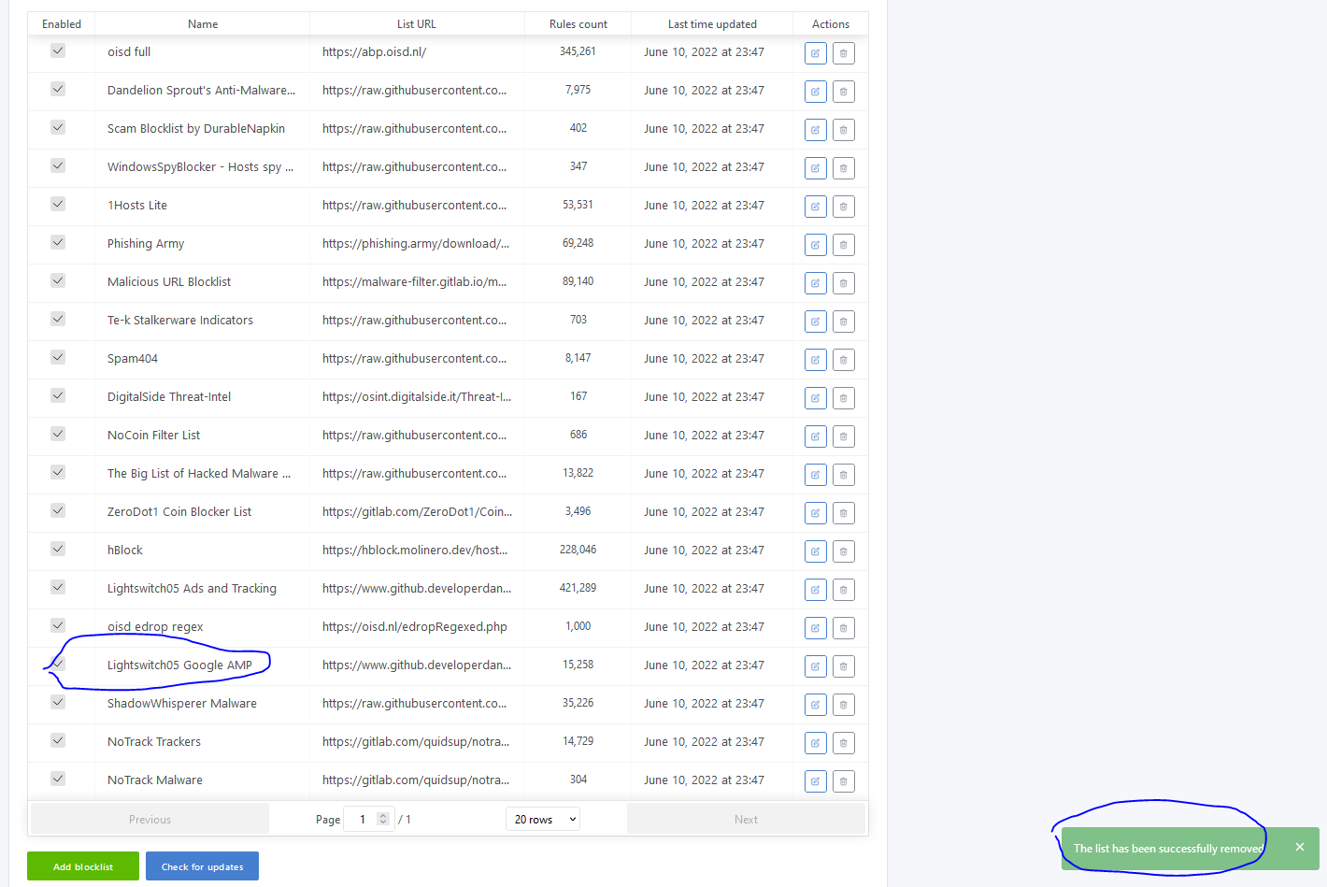Edit the oisd edrop regex list
The image size is (1327, 887).
point(815,628)
